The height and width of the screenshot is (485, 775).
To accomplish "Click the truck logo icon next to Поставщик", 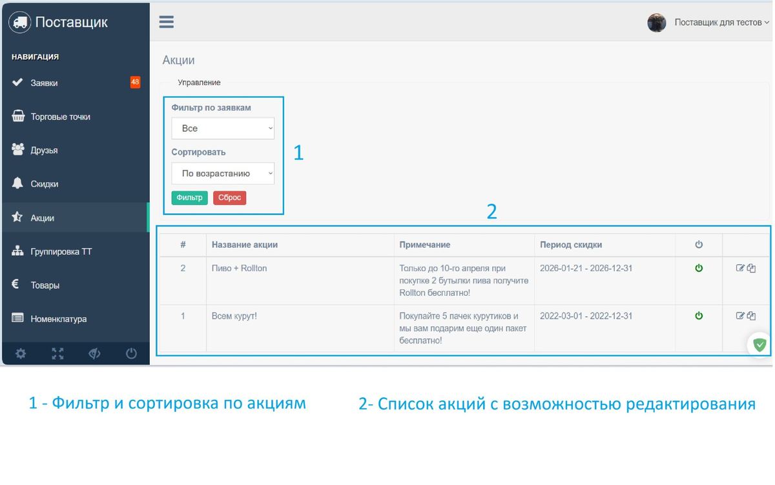I will click(x=19, y=22).
